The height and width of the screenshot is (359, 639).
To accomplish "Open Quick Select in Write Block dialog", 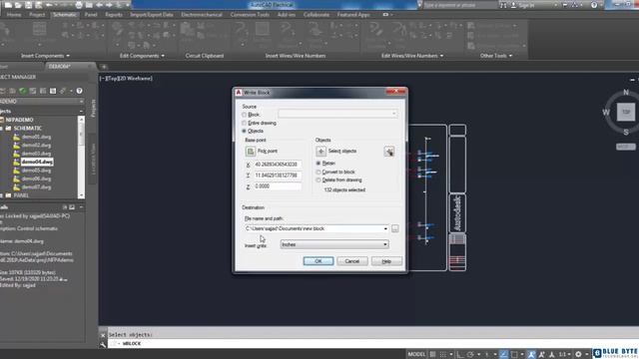I will pos(389,152).
